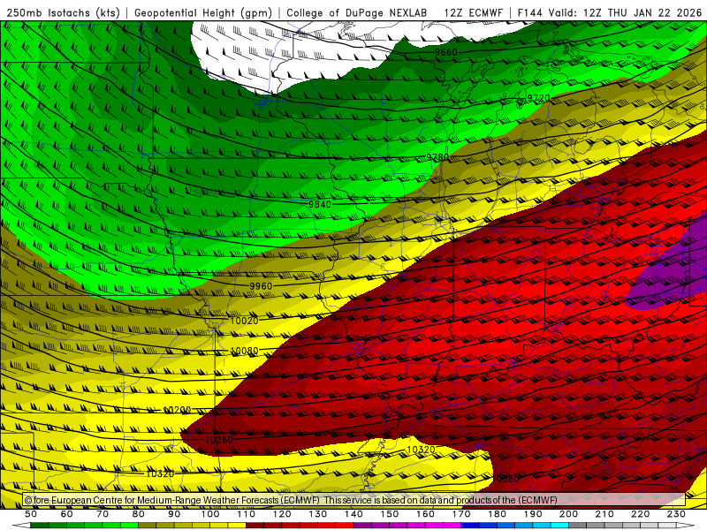Select the 120 label on the color scale
The image size is (707, 530).
tap(282, 514)
